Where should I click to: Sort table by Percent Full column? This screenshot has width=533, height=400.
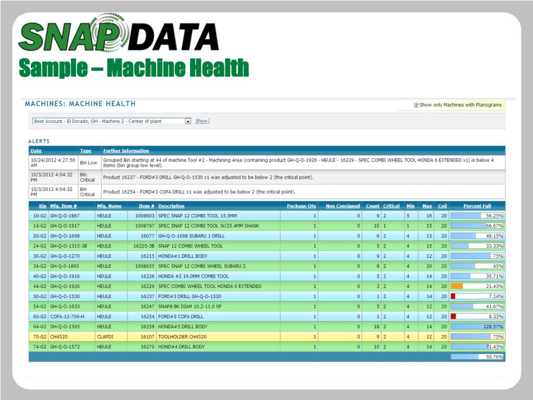(x=477, y=206)
